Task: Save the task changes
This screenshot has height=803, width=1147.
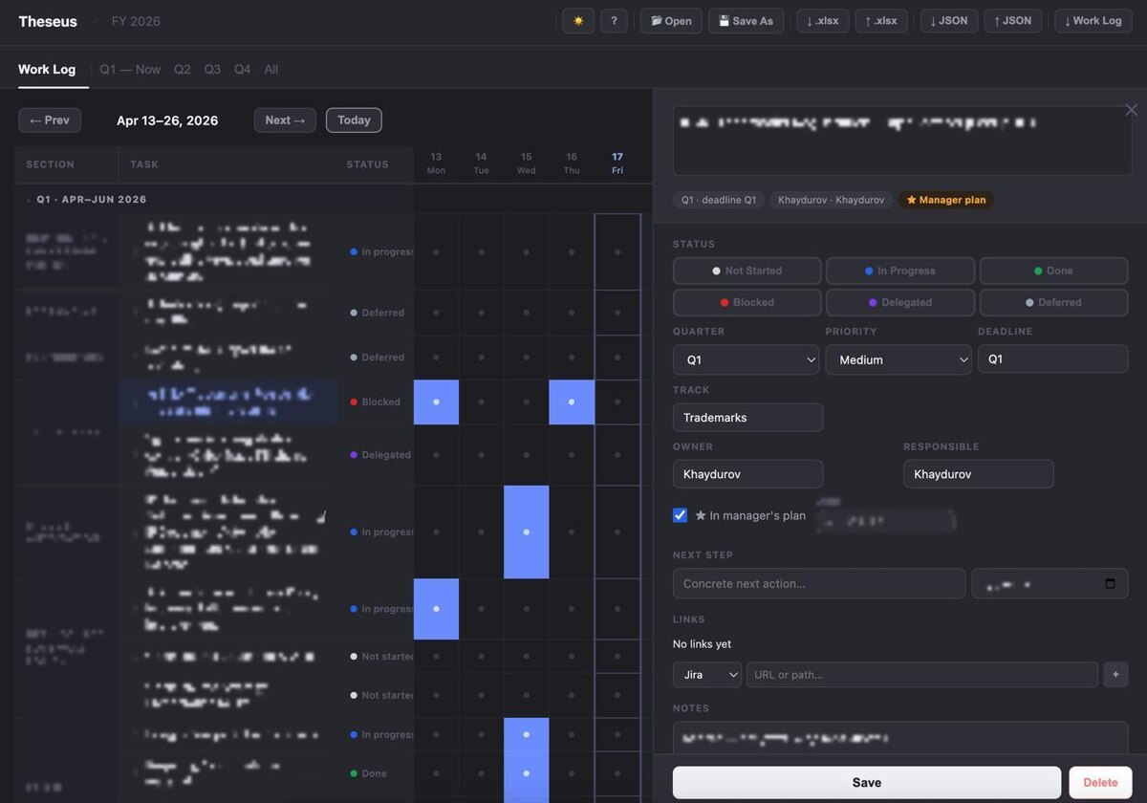Action: [867, 782]
